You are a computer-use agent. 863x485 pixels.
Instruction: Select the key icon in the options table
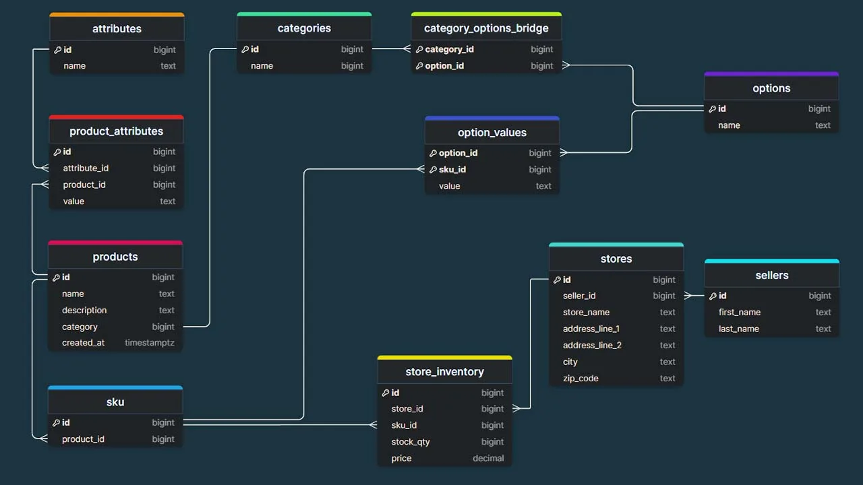[x=713, y=109]
